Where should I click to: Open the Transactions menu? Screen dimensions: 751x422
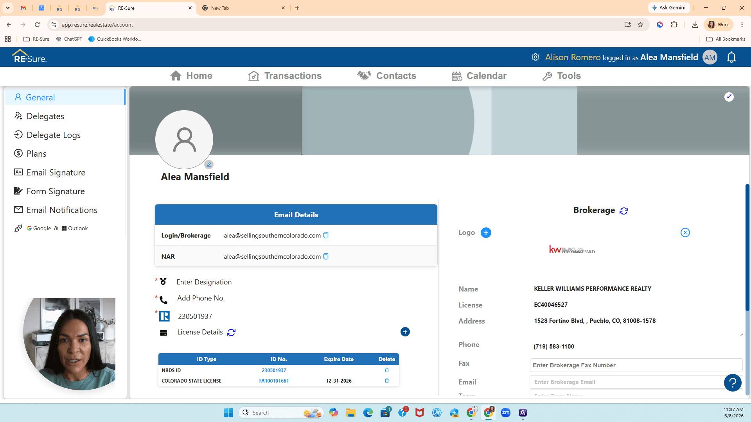pos(285,76)
